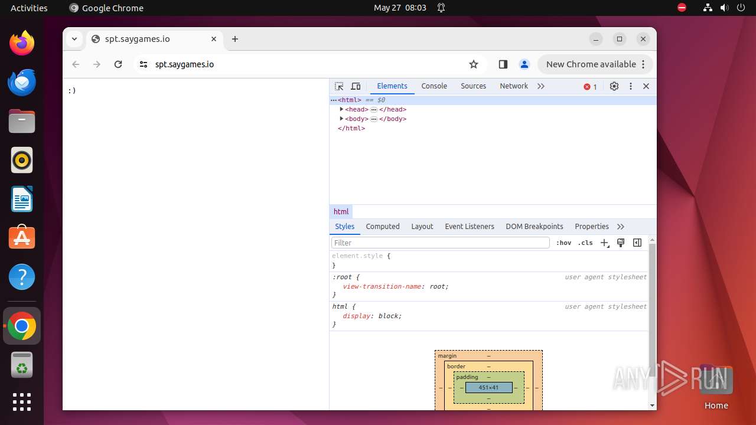
Task: Open the Properties tab
Action: coord(592,227)
